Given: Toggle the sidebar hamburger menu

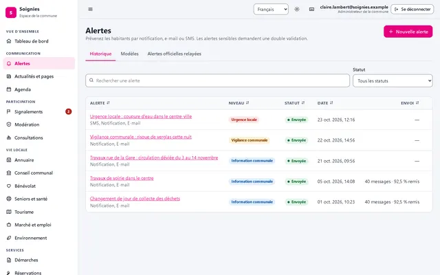Looking at the screenshot, I should [x=90, y=9].
